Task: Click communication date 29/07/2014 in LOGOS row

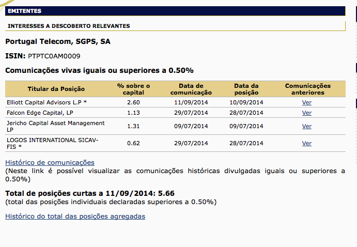Action: coord(191,143)
